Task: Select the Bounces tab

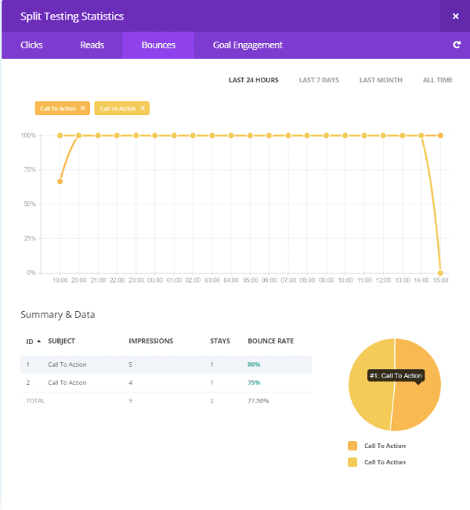Action: pyautogui.click(x=157, y=45)
